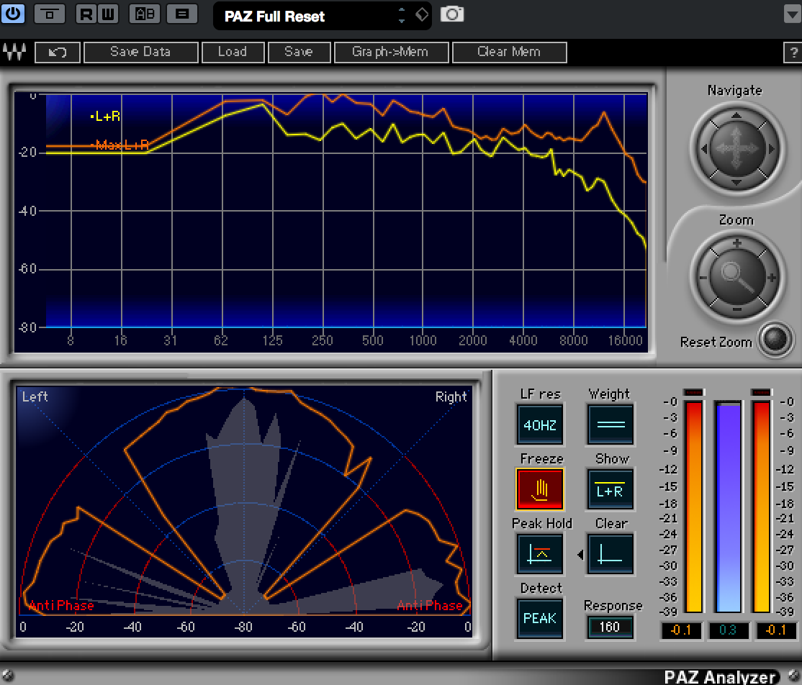Click the Save button
The image size is (802, 685).
pyautogui.click(x=299, y=52)
